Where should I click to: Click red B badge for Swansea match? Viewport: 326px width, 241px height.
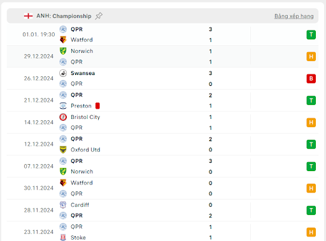[x=311, y=79]
